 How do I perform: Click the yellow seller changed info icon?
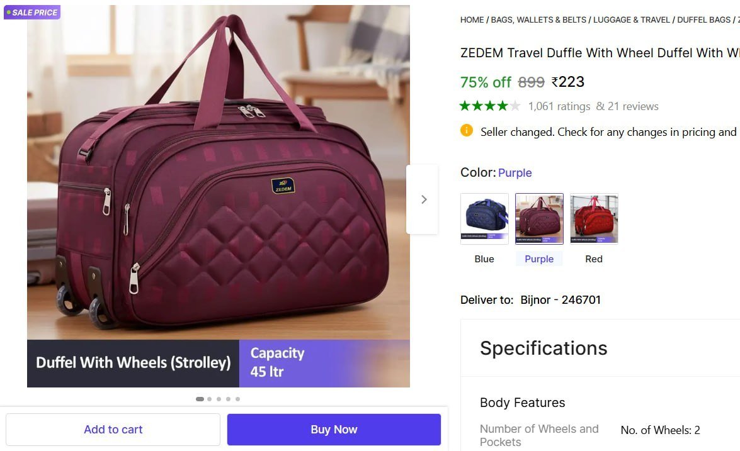click(467, 131)
